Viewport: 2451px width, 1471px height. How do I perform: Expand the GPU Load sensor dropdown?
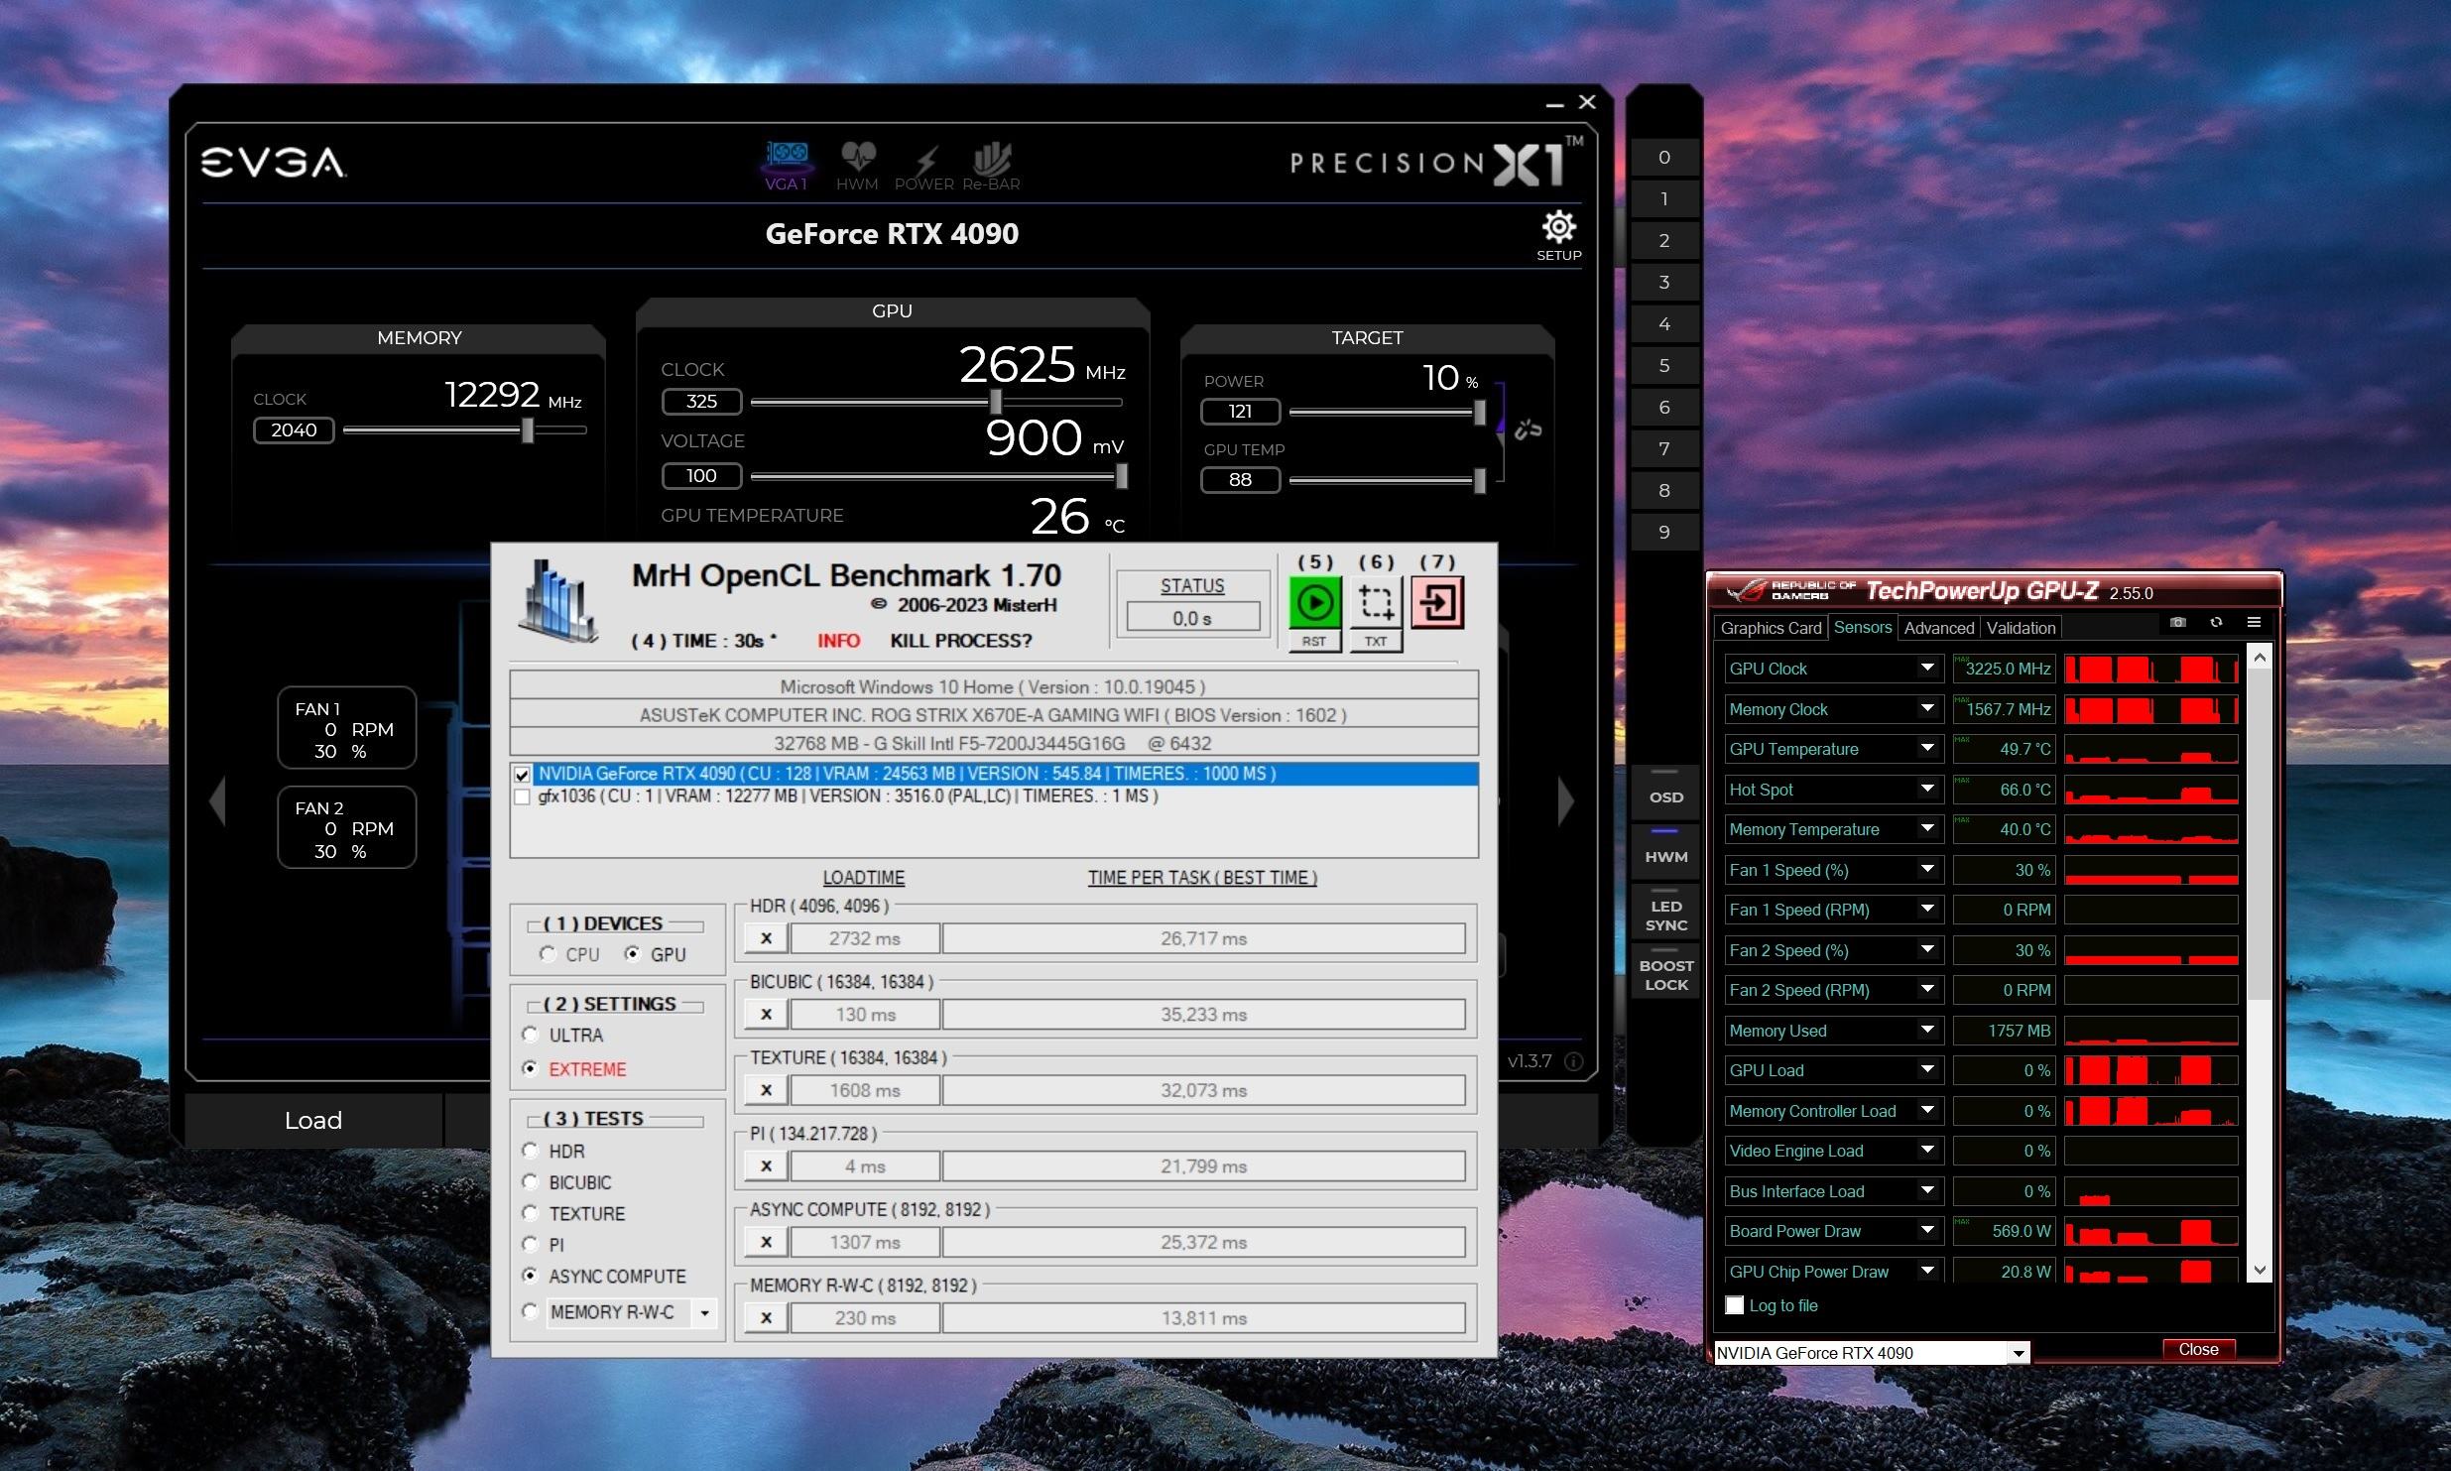1927,1069
